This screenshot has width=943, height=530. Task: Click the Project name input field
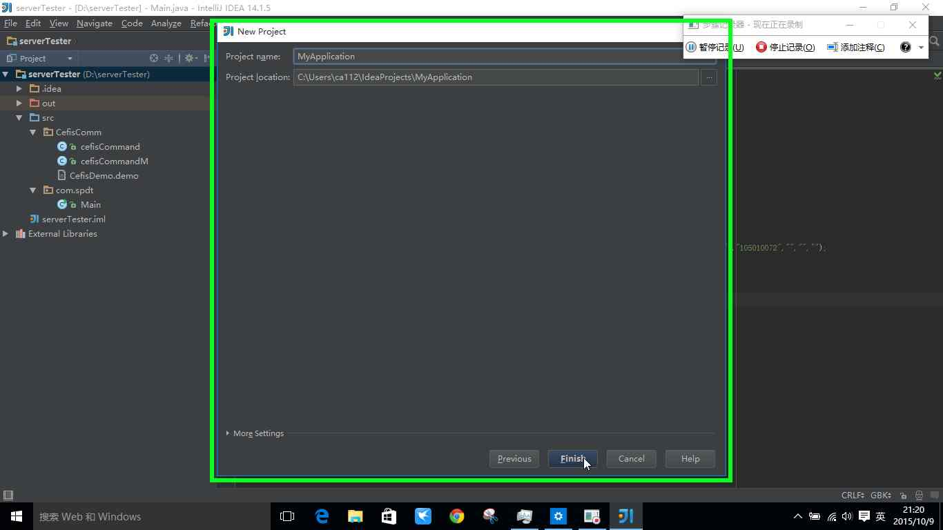coord(505,57)
